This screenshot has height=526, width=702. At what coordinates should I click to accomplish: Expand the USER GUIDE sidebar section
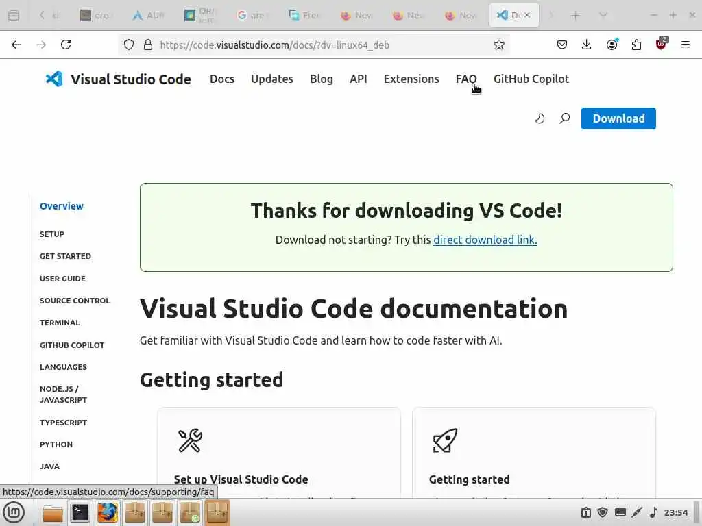[x=62, y=279]
